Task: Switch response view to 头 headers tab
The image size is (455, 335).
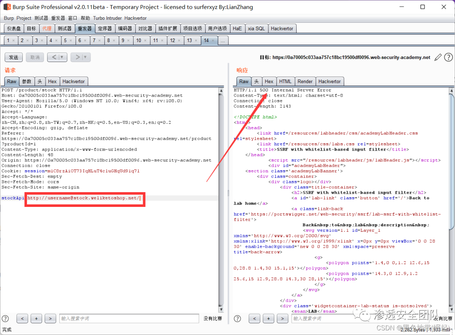Action: (257, 82)
